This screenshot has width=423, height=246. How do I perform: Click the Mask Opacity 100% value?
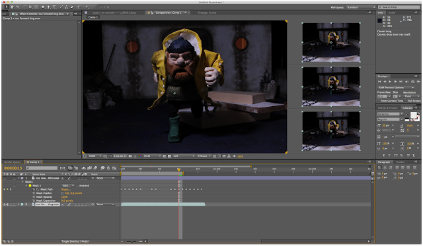point(64,197)
